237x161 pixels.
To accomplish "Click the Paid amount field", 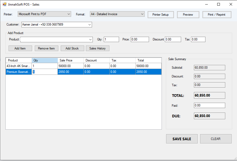I will (x=209, y=105).
